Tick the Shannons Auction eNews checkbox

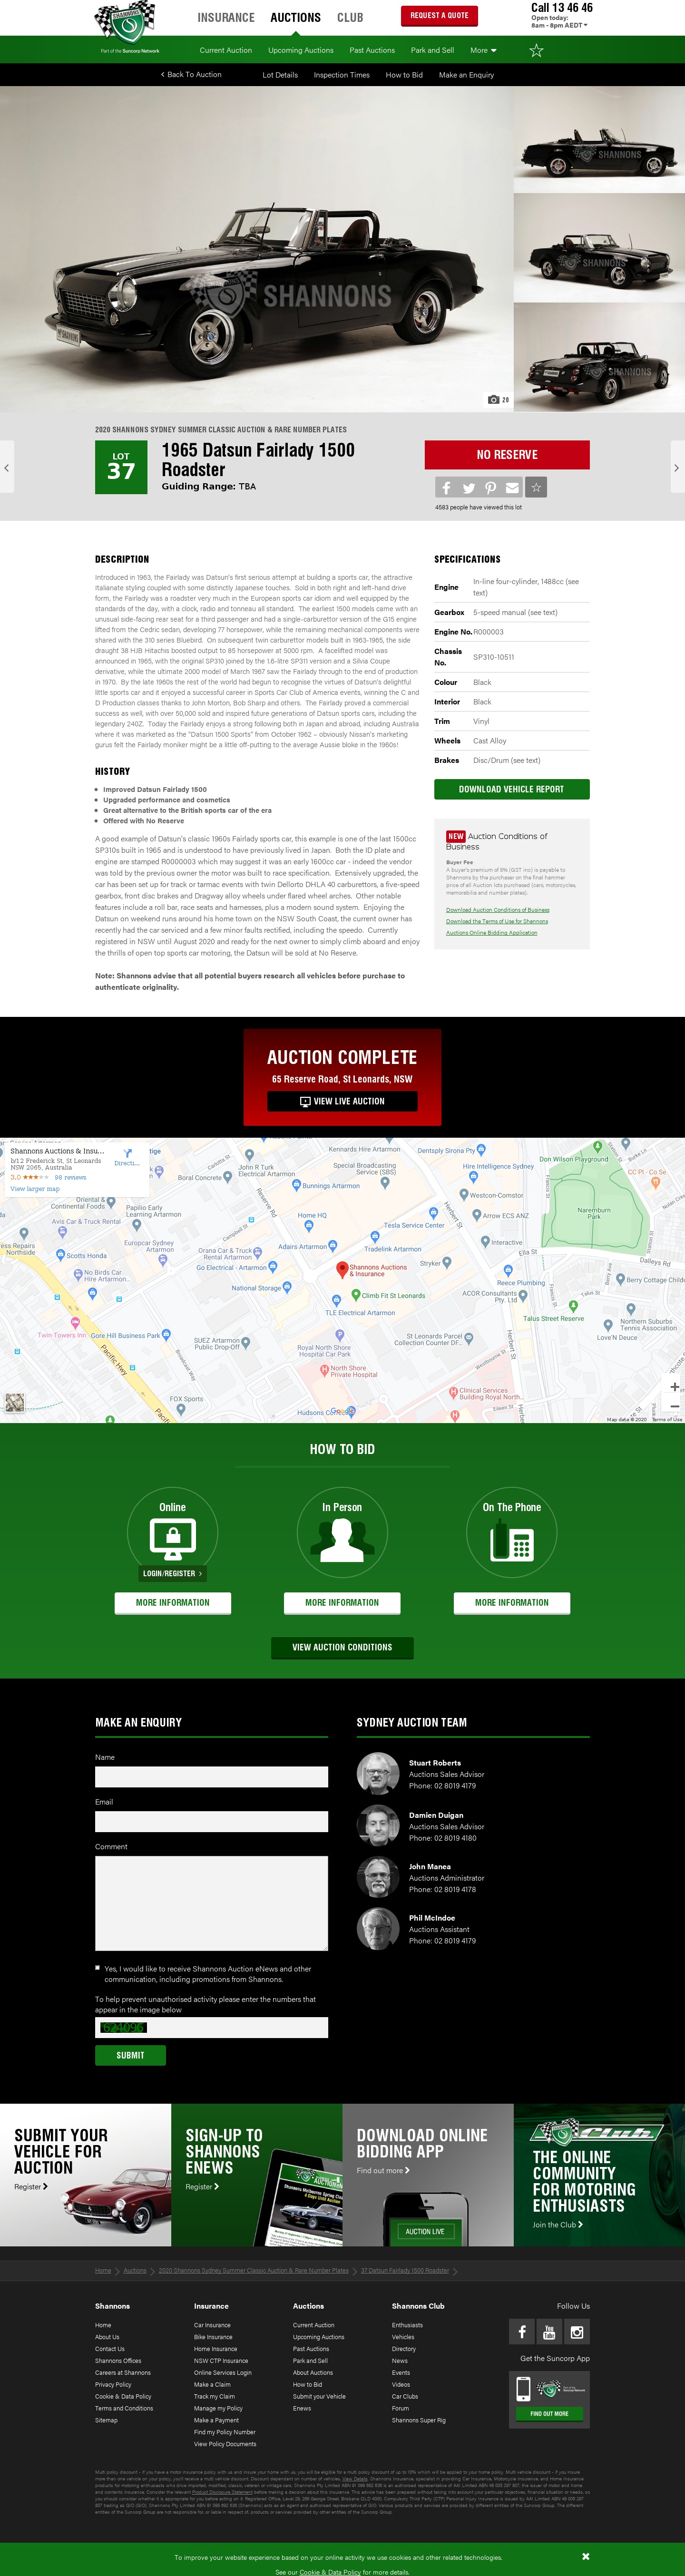(98, 1968)
